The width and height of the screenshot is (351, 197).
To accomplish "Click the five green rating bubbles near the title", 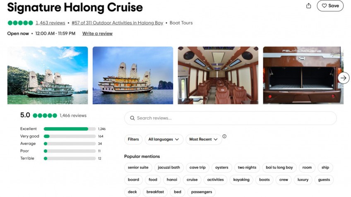I will (20, 23).
